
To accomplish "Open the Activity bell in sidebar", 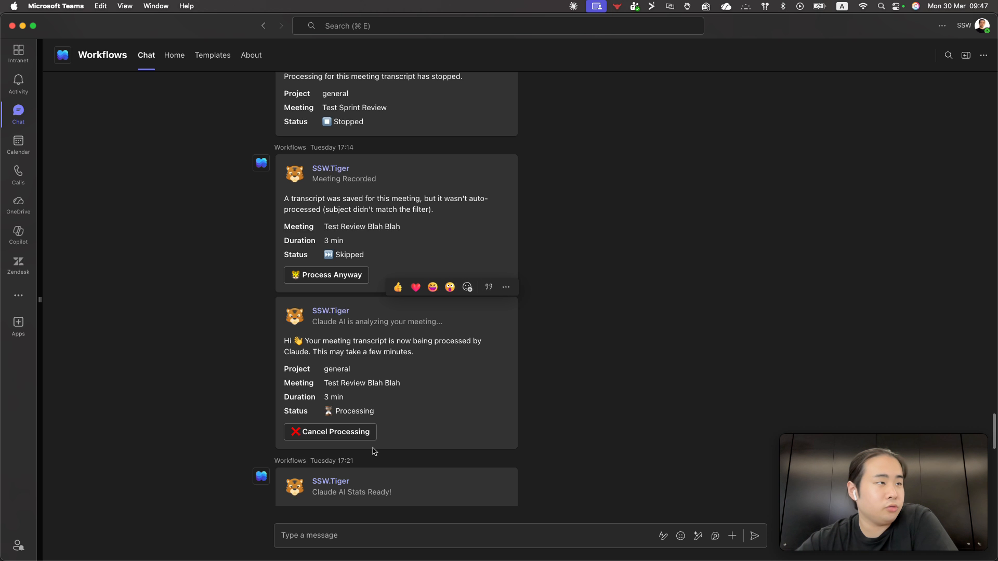I will tap(18, 84).
